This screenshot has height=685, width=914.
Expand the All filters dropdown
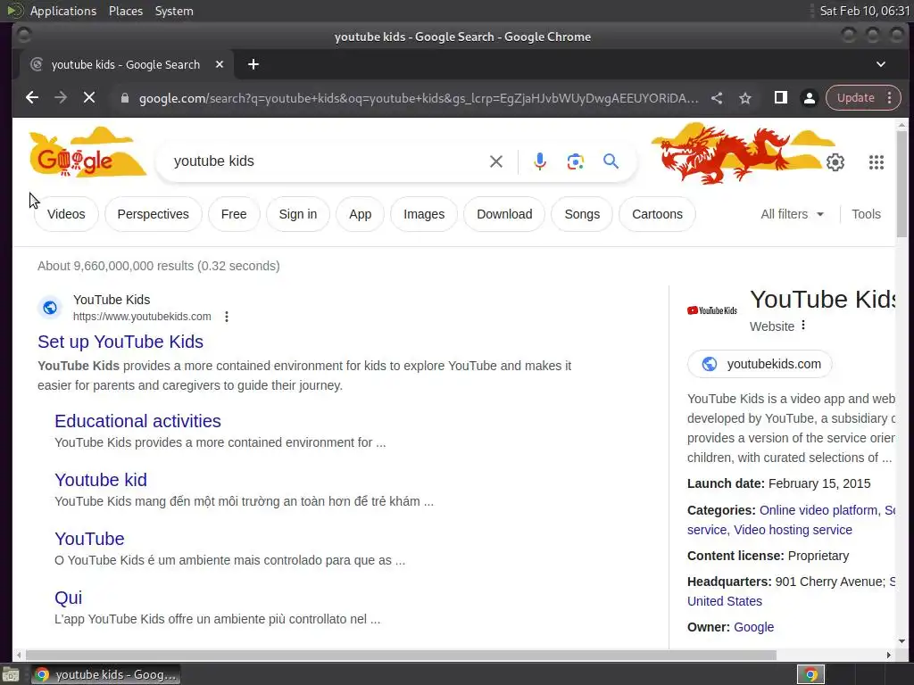point(793,214)
